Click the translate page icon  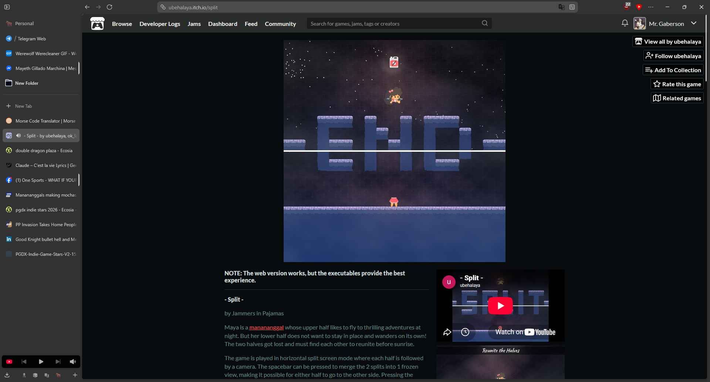[562, 7]
